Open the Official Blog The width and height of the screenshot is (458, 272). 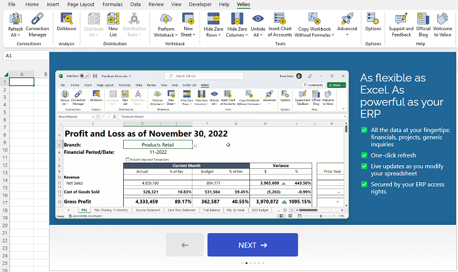[x=423, y=25]
